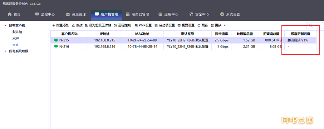Click 刷新 refresh button
Image resolution: width=324 pixels, height=129 pixels.
(203, 25)
